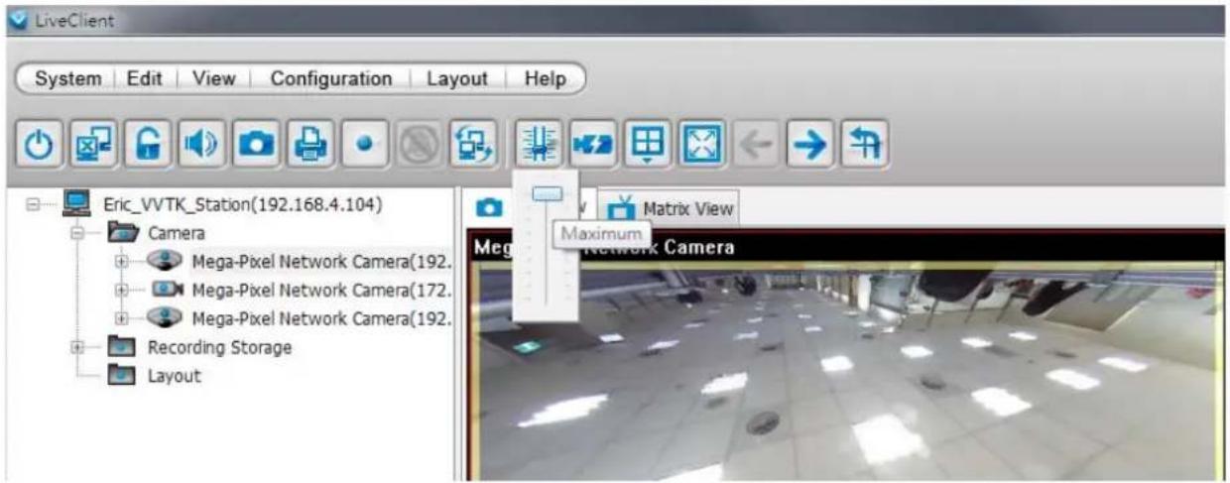Click the live fisheye camera video view
Viewport: 1230px width, 483px height.
click(x=848, y=370)
